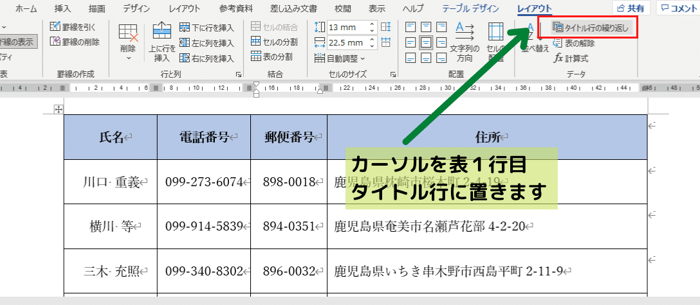Click the address 鹿児島県奄美市名瀬芦花部 4-2-20
The height and width of the screenshot is (305, 700).
[x=430, y=226]
